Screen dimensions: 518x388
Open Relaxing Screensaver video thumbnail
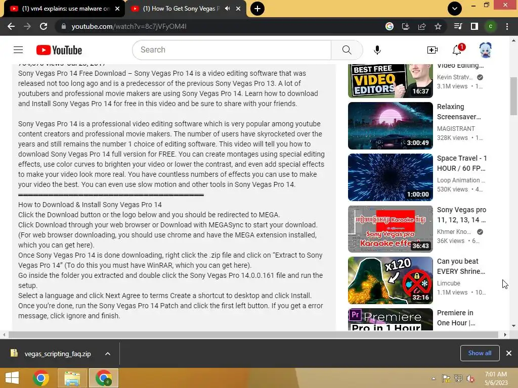[x=390, y=126]
